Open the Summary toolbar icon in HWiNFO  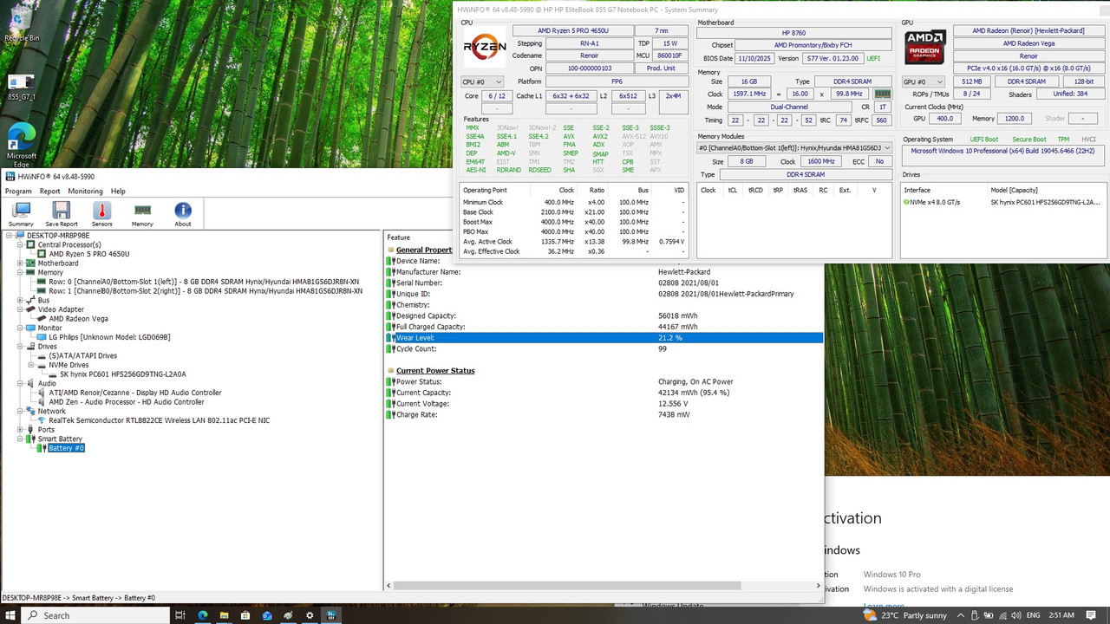21,214
